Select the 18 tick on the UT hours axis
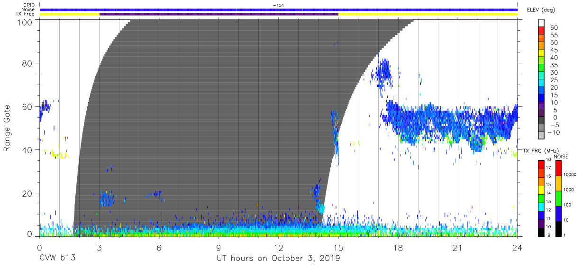Viewport: 582px width, 268px height. click(x=398, y=248)
